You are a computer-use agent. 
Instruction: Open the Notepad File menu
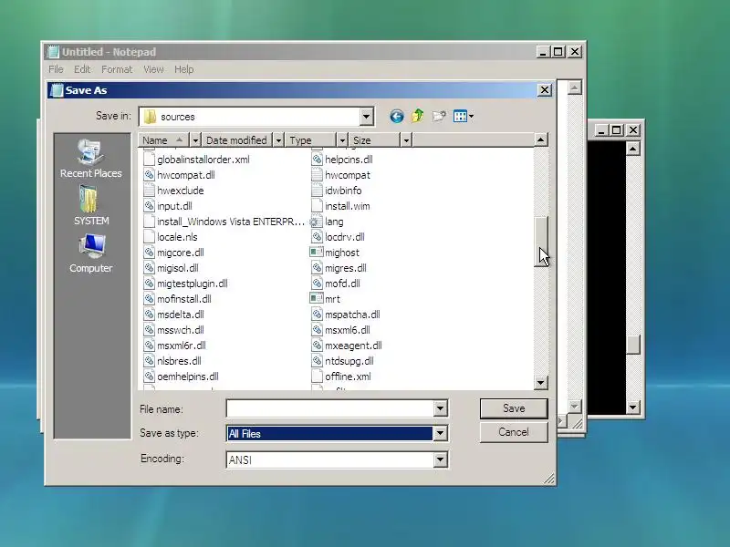(56, 69)
